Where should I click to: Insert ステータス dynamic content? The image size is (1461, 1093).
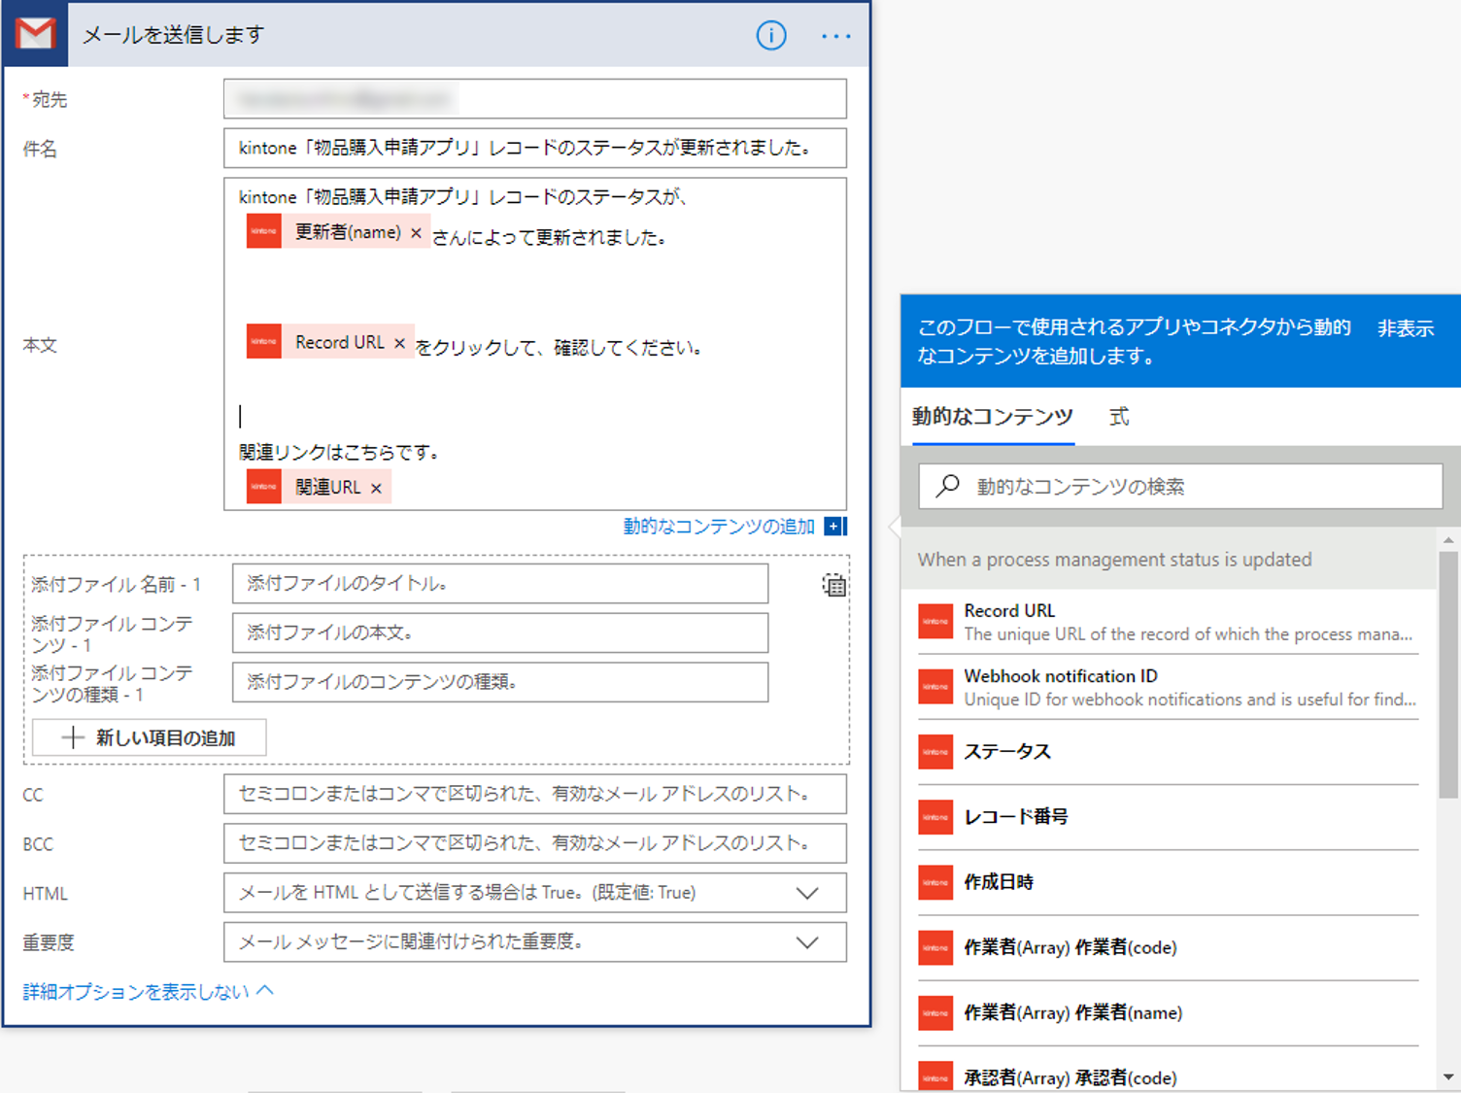(1168, 752)
